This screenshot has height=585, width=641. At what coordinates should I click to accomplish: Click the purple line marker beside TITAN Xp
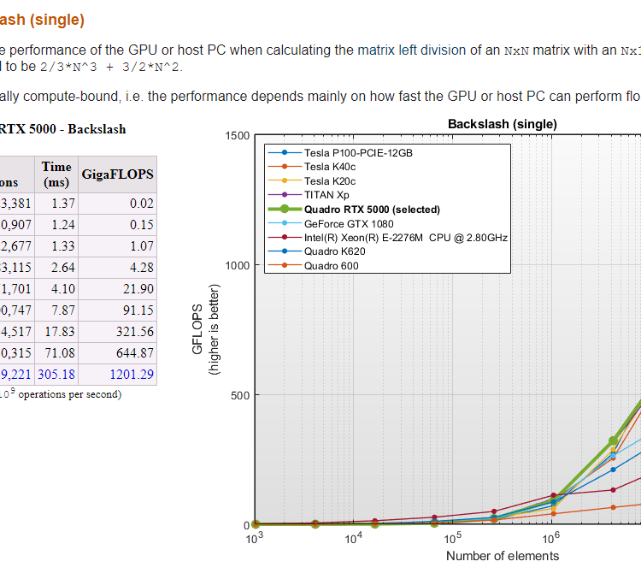click(x=284, y=195)
